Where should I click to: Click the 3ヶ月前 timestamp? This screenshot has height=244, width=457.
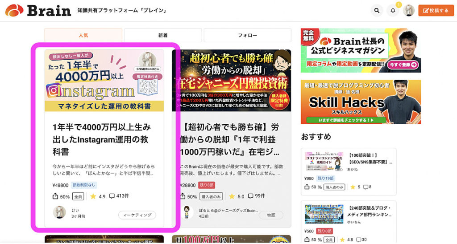click(78, 216)
